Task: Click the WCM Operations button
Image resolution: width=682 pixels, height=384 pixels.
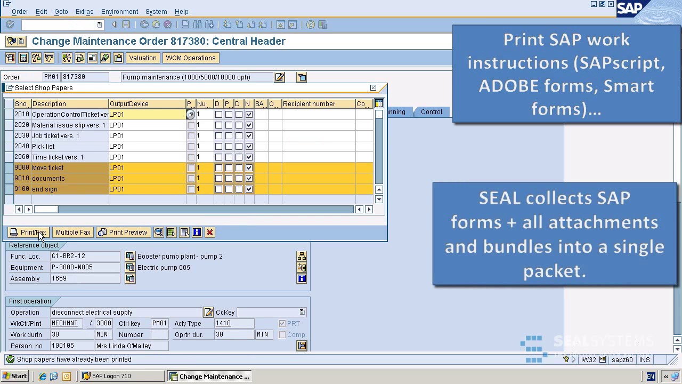Action: [191, 58]
